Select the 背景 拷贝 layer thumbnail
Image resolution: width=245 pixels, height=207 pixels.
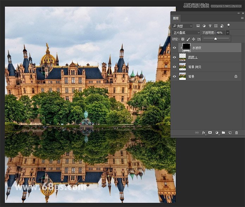[182, 67]
